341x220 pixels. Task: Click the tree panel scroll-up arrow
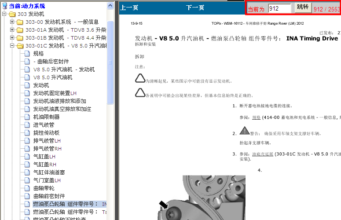point(110,6)
